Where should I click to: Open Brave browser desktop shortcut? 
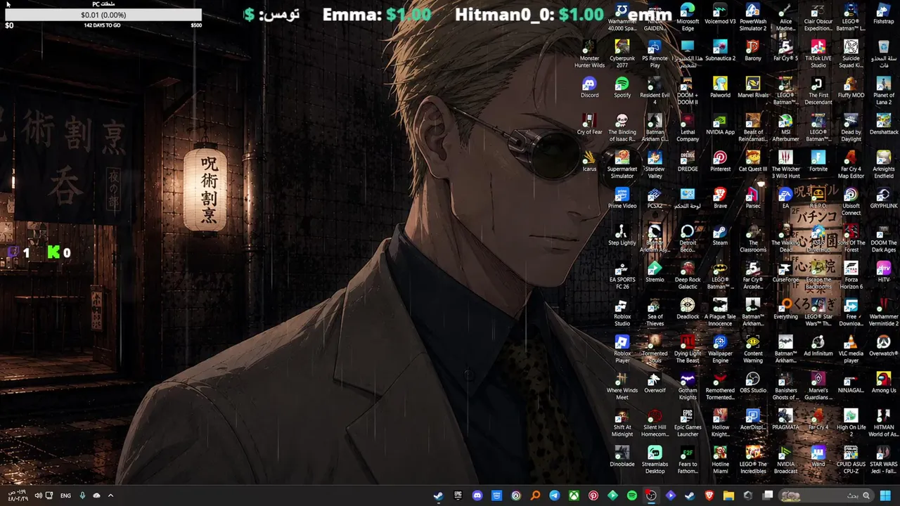(720, 198)
